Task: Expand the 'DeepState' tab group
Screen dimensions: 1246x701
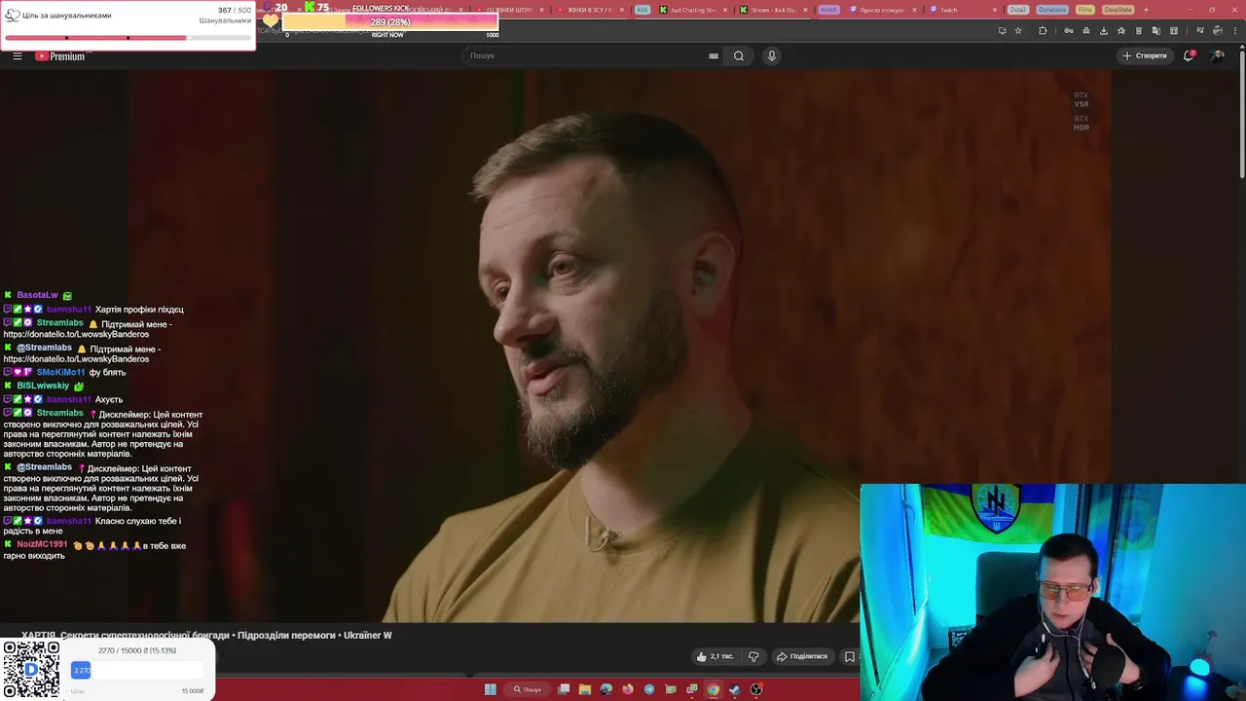Action: tap(1118, 10)
